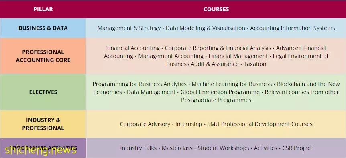Select the PROFESSIONAL ACCOUNTING CORE pillar cell
The image size is (346, 158).
(43, 56)
